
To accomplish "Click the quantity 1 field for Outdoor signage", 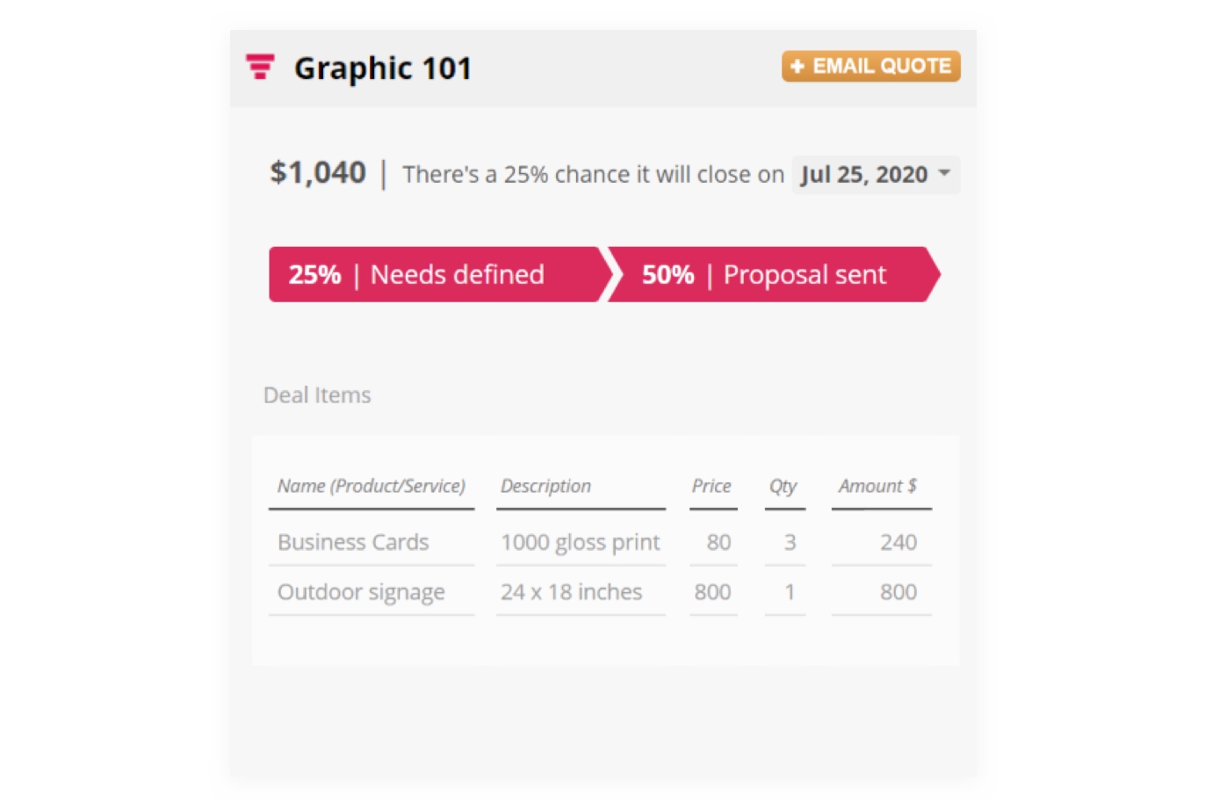I will (x=785, y=592).
